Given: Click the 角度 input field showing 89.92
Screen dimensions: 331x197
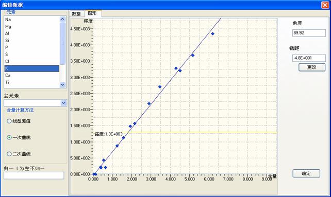Looking at the screenshot, I should pos(309,33).
